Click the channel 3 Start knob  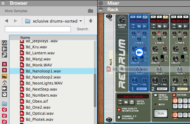[175, 80]
